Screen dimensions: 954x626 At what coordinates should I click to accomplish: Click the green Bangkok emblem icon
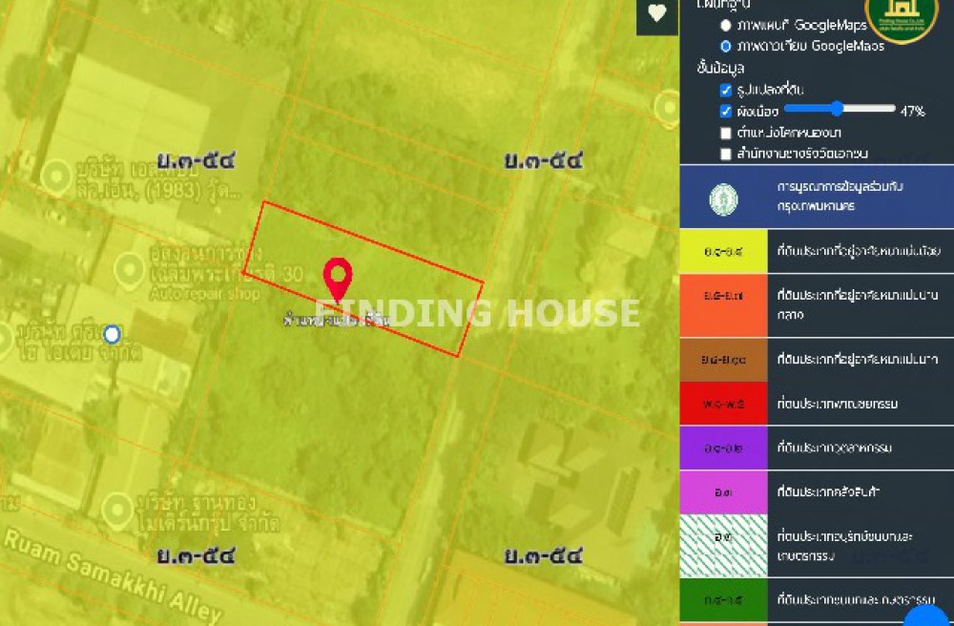click(723, 198)
